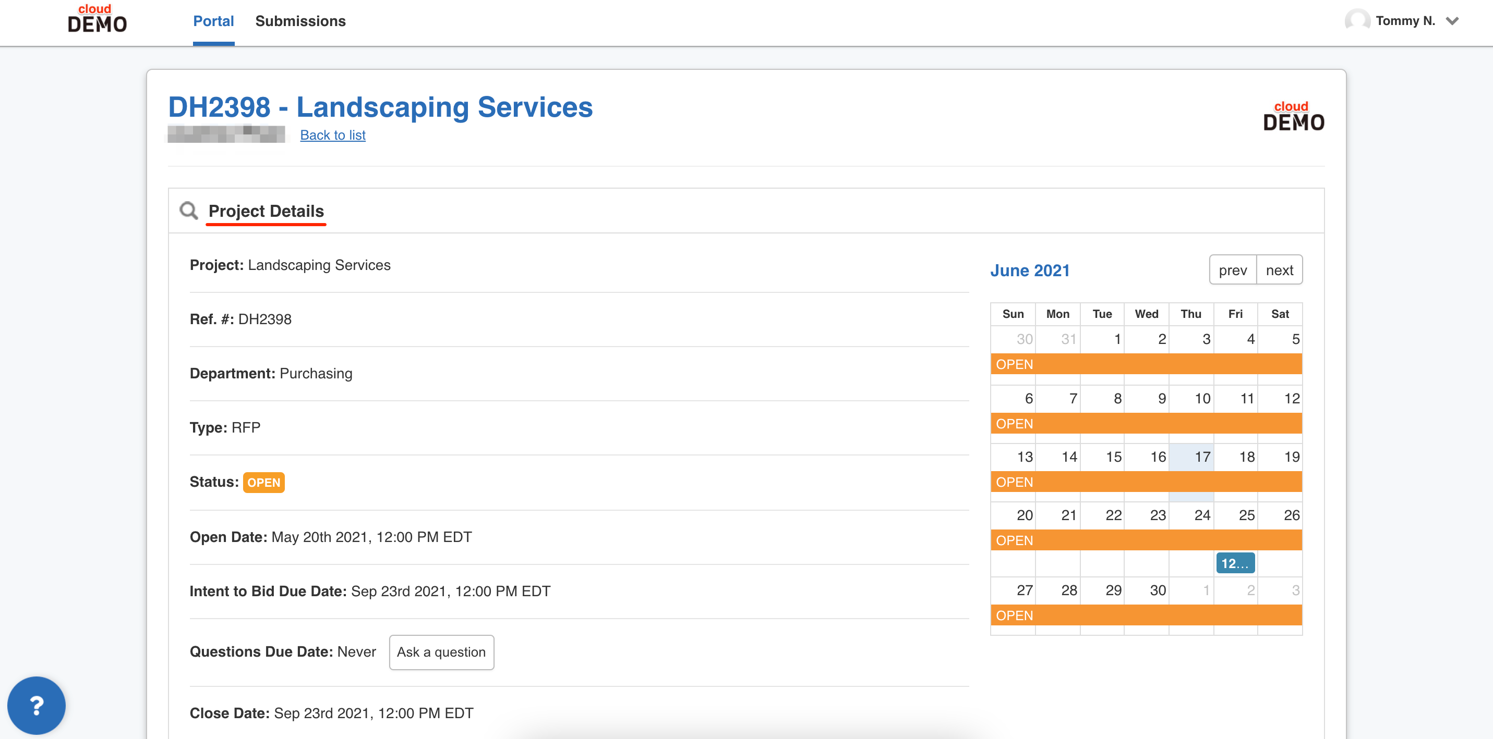Go to previous month with prev button
Screen dimensions: 1493x739
1233,270
